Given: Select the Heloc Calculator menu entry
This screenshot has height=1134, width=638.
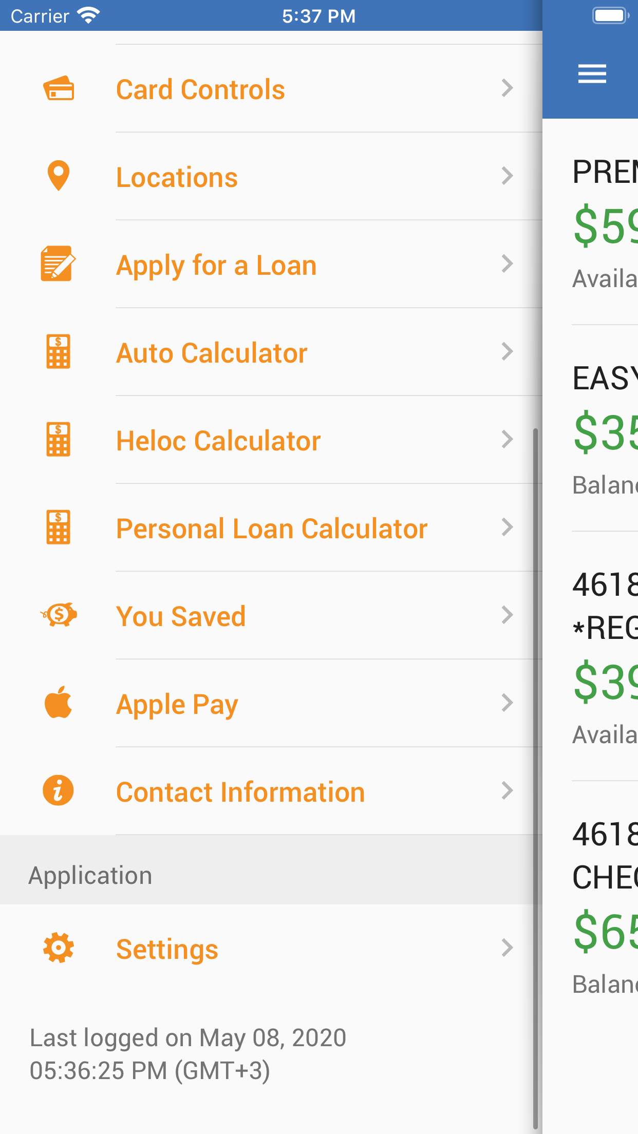Looking at the screenshot, I should click(x=218, y=441).
